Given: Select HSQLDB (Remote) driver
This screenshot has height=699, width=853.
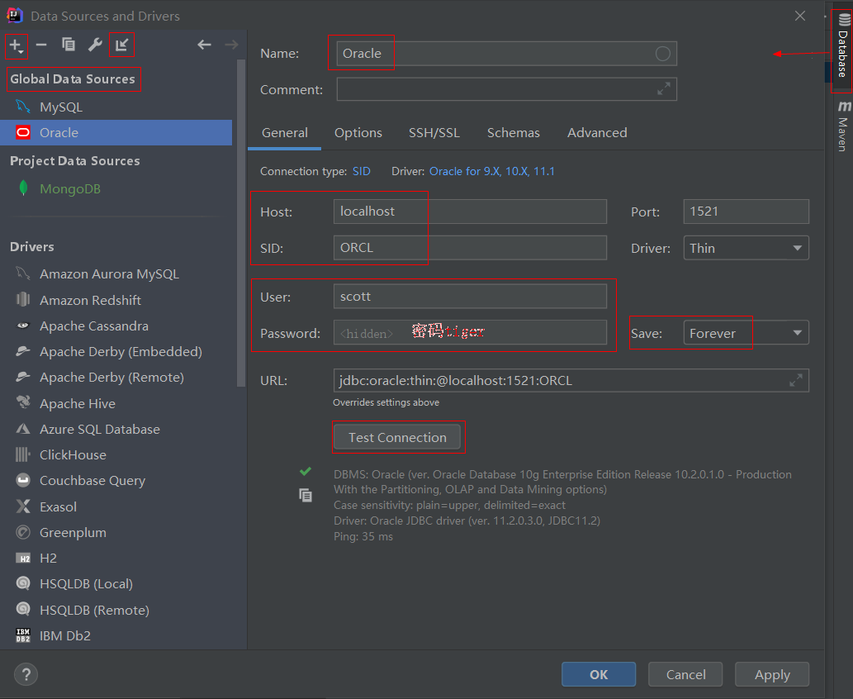Looking at the screenshot, I should (116, 611).
